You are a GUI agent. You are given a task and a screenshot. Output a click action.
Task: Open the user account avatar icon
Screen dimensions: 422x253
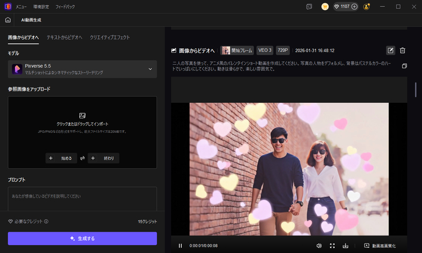366,7
